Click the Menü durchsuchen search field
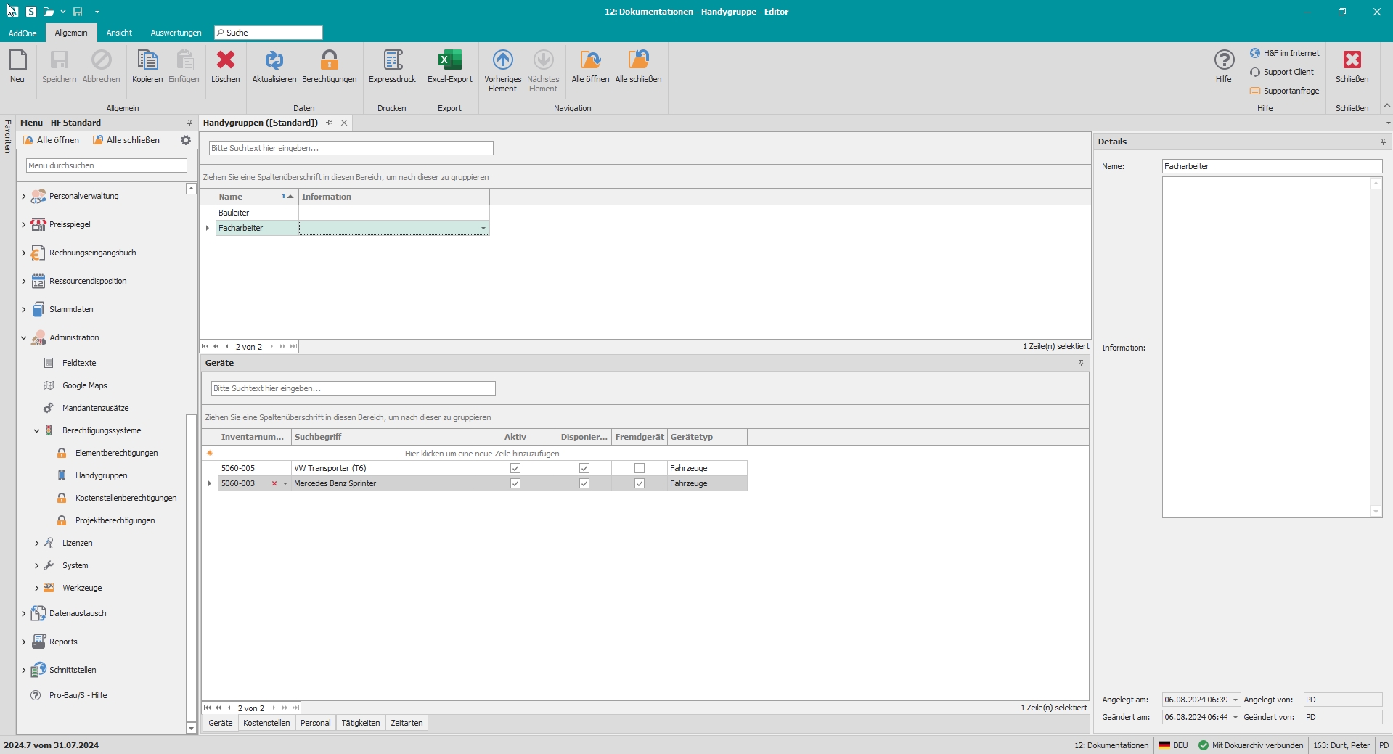The image size is (1393, 754). (107, 165)
